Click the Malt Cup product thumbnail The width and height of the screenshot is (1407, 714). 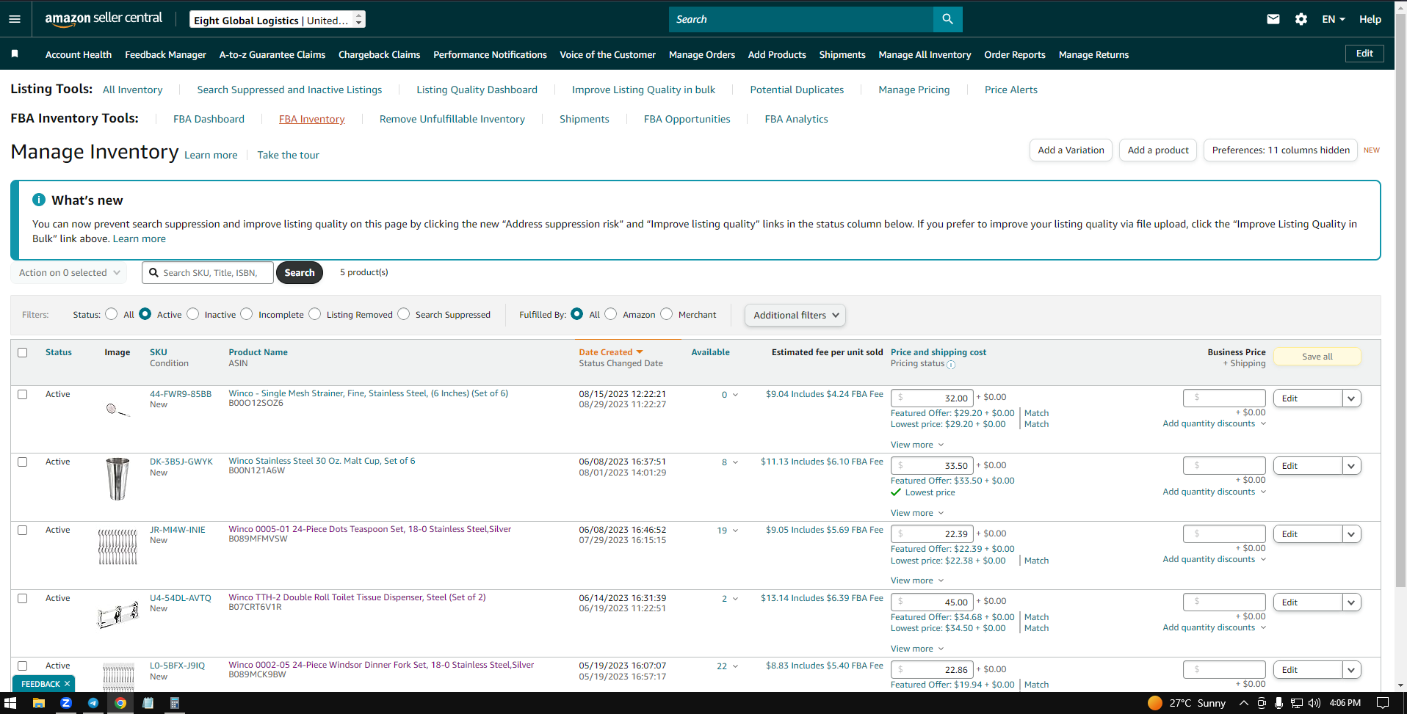(x=117, y=478)
